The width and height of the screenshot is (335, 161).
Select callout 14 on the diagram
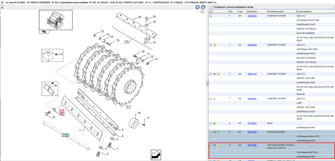111,37
